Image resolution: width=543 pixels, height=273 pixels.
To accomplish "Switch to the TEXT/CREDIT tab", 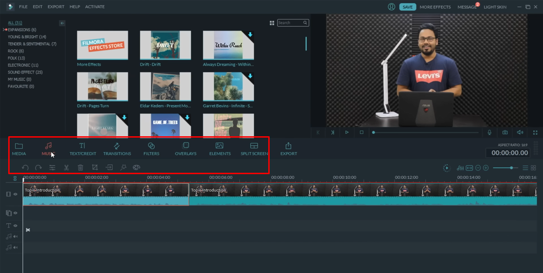I will pos(83,149).
